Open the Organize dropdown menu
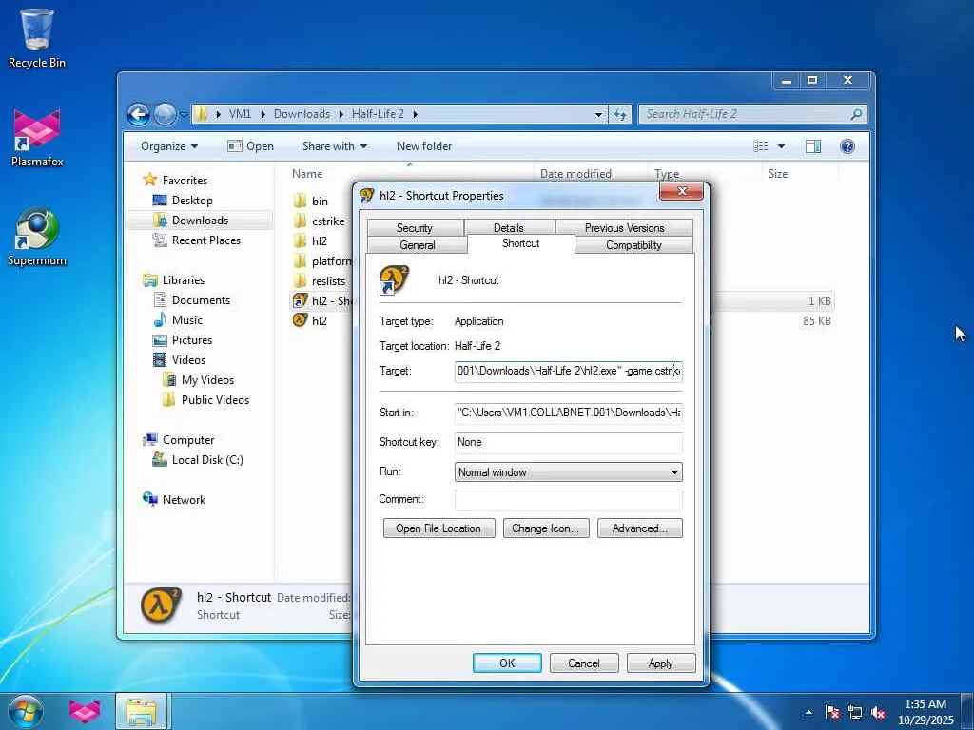 coord(169,146)
